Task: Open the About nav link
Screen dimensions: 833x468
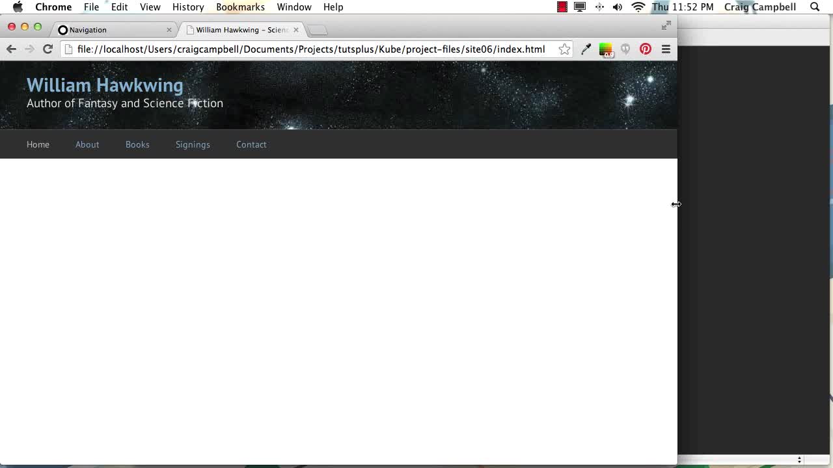Action: point(87,144)
